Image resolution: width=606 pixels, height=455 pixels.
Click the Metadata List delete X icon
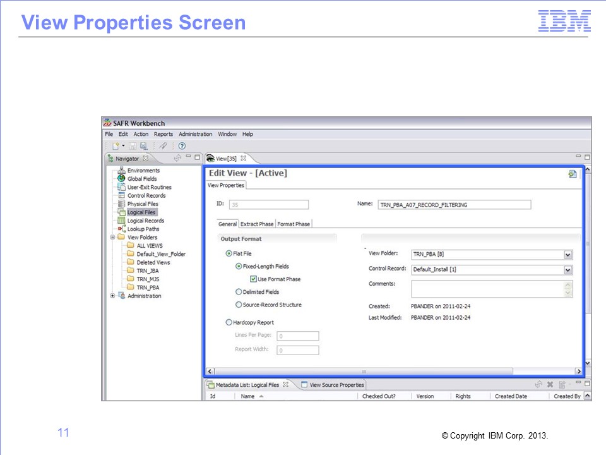(x=550, y=384)
